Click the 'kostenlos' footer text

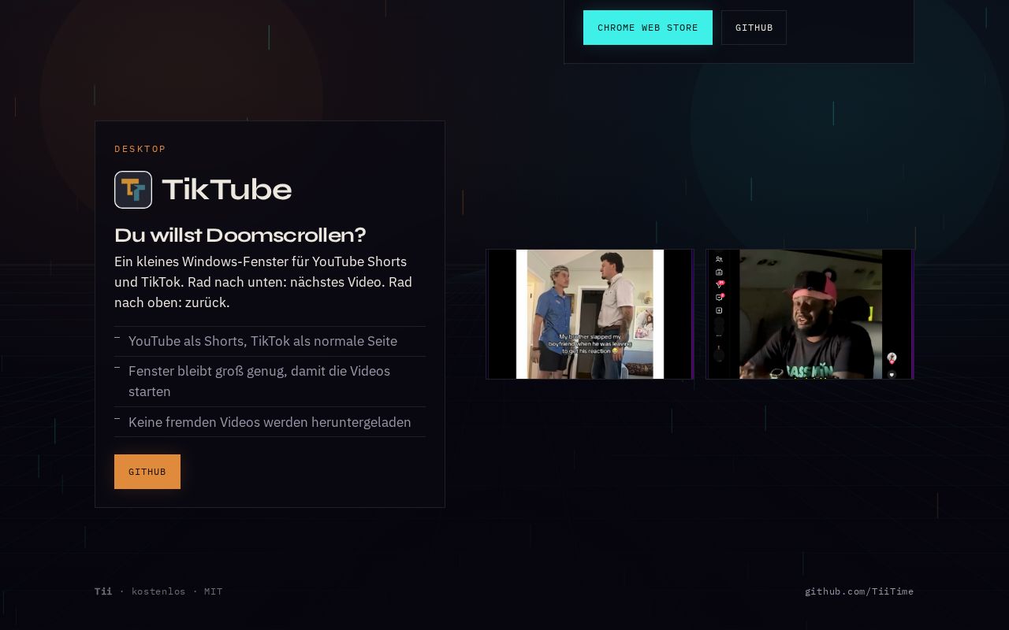click(x=158, y=591)
